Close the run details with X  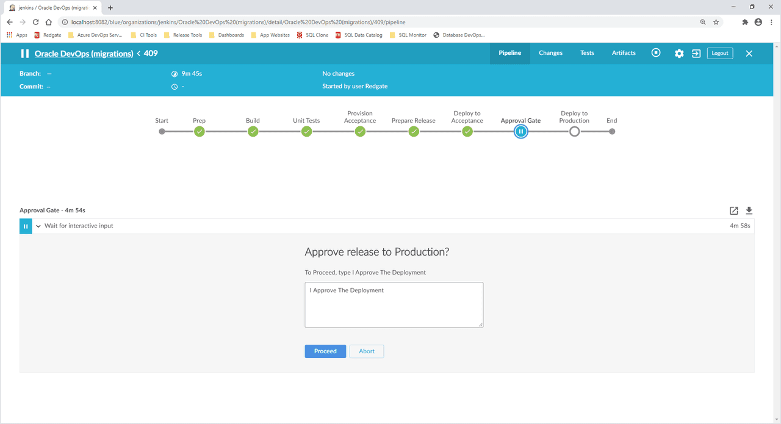(x=749, y=54)
